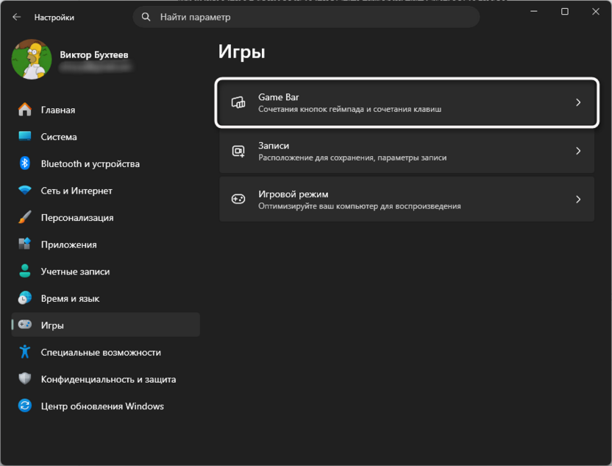This screenshot has height=466, width=612.
Task: Close the Settings window
Action: (596, 11)
